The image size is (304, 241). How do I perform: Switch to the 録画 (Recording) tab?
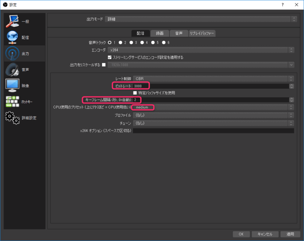tap(160, 33)
